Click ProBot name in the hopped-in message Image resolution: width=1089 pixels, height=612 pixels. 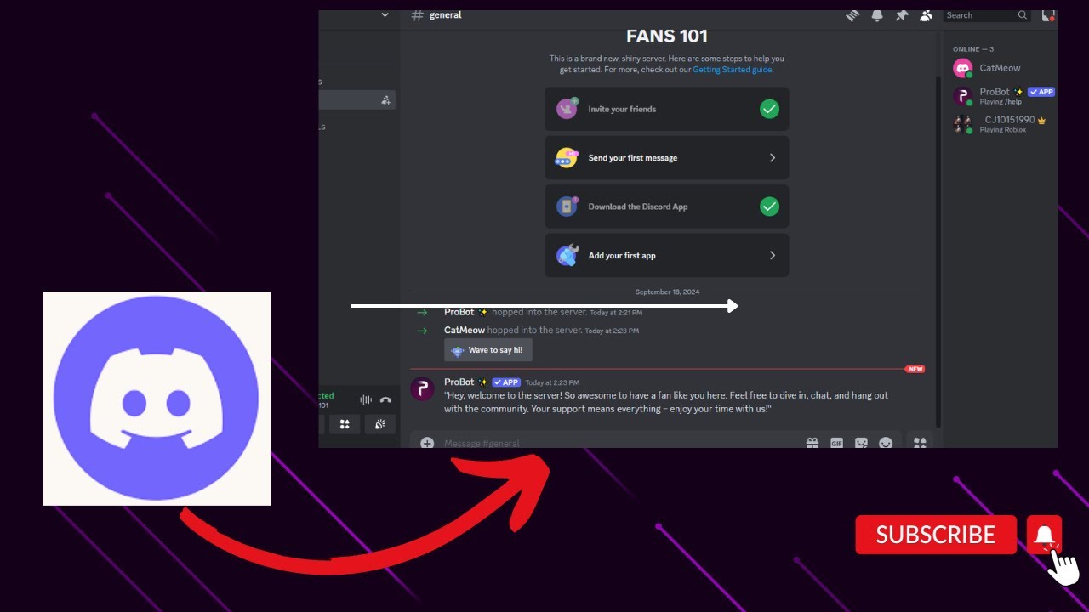(459, 312)
